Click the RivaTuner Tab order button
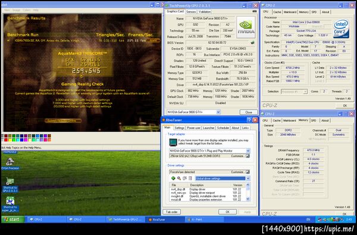The width and height of the screenshot is (357, 235). click(172, 212)
